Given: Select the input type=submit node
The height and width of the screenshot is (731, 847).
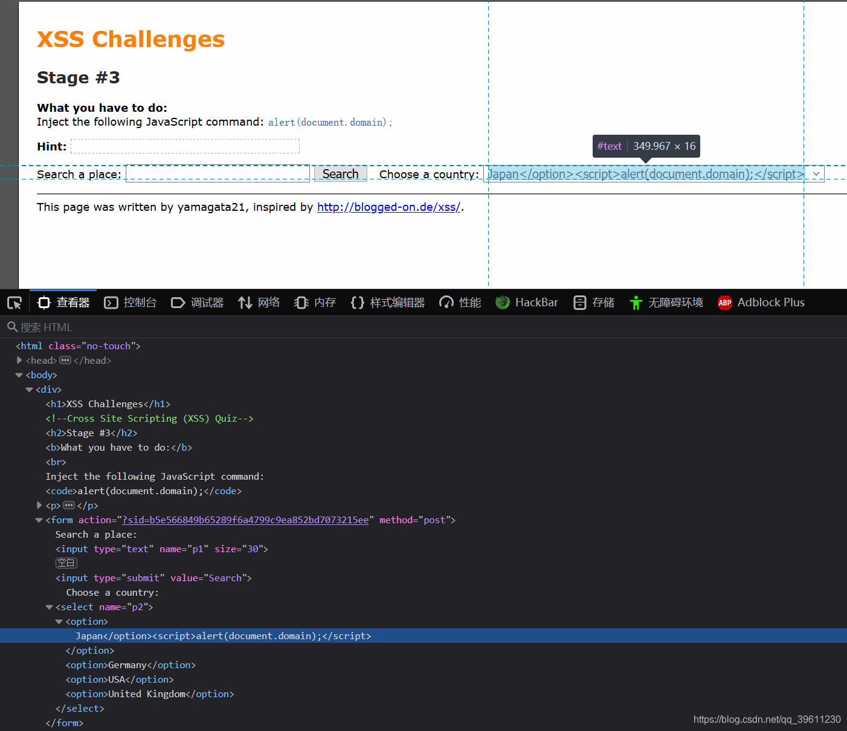Looking at the screenshot, I should tap(153, 578).
